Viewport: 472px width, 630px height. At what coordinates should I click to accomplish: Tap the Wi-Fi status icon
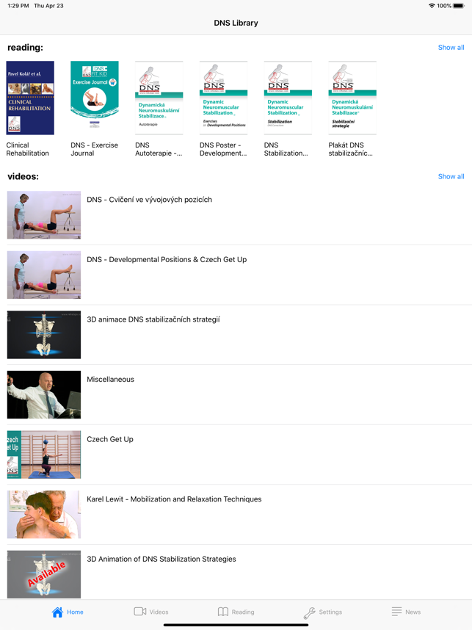click(x=432, y=6)
